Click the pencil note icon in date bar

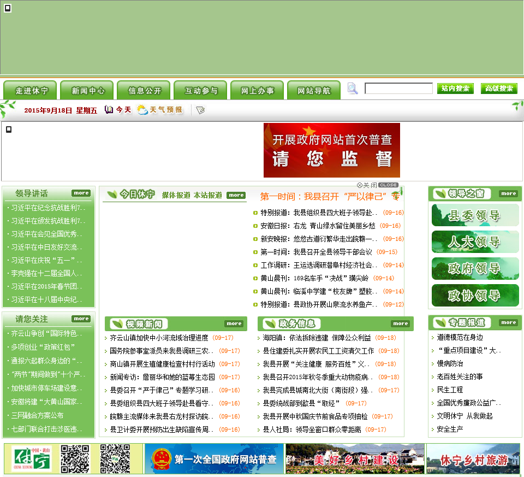click(x=200, y=110)
